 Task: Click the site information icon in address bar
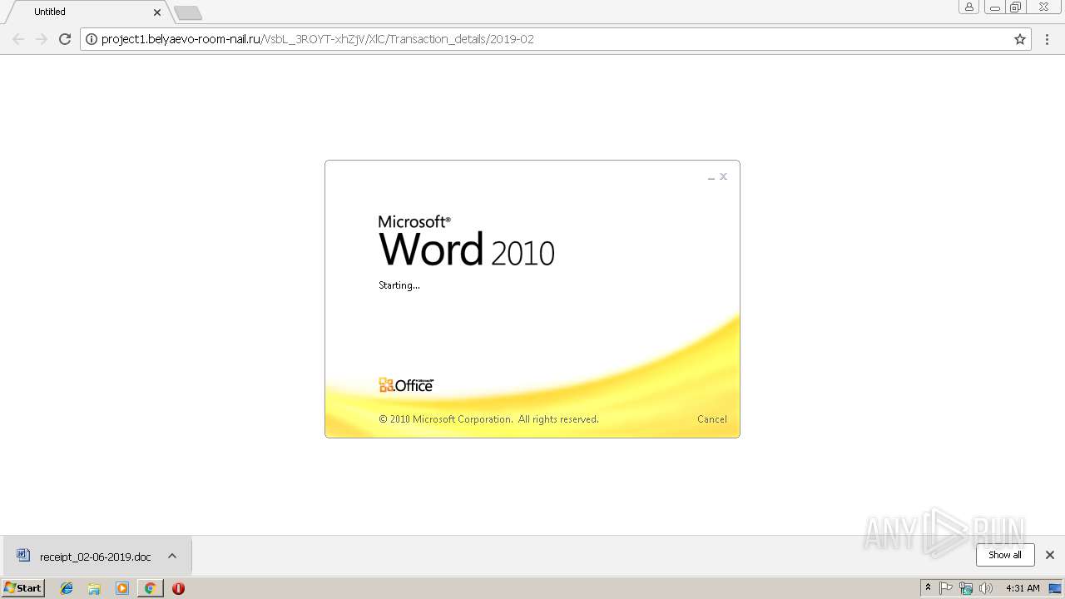[92, 39]
